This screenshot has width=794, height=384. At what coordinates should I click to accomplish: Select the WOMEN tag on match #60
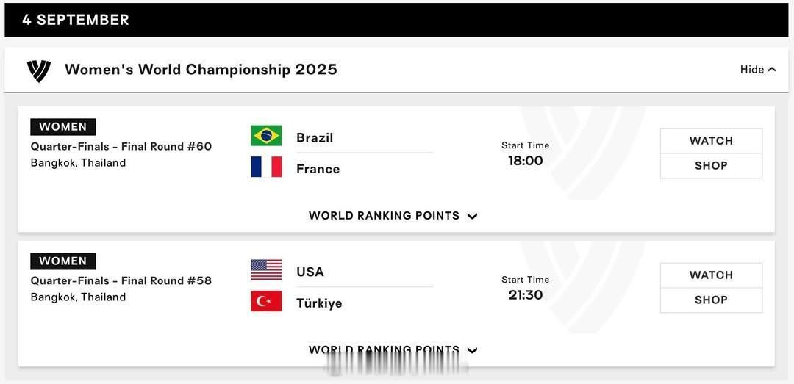coord(62,127)
